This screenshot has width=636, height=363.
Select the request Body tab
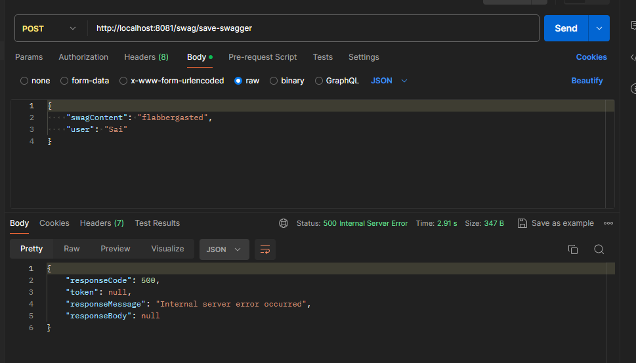click(200, 57)
